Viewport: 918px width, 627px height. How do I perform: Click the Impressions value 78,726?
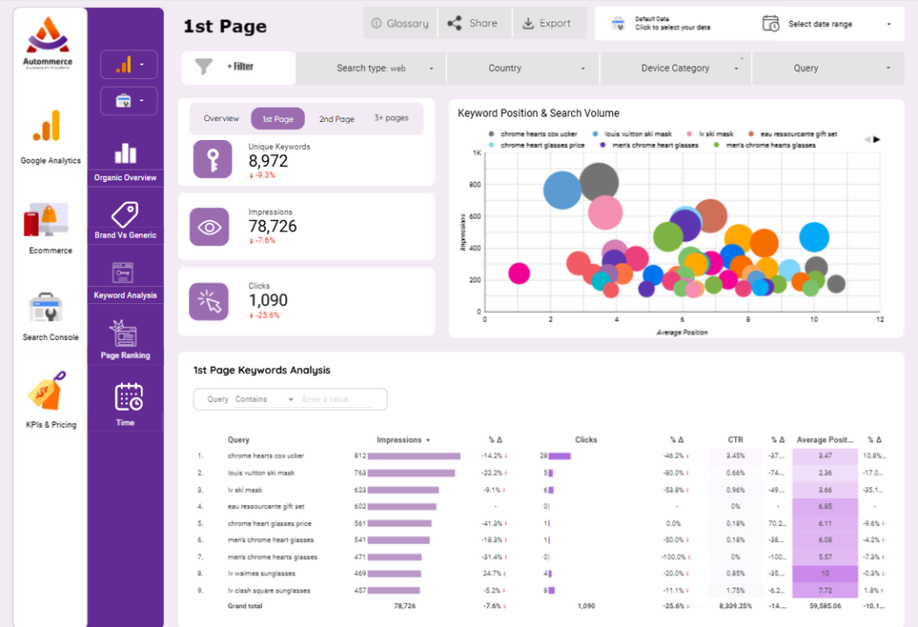273,226
